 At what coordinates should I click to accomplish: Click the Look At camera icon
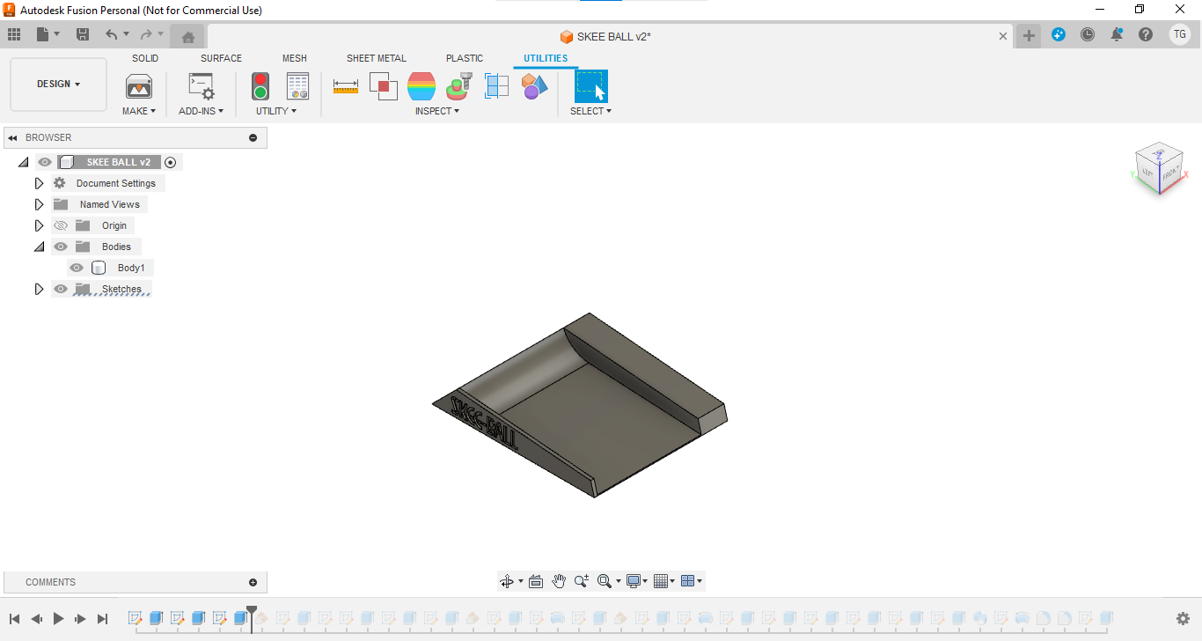(x=536, y=581)
